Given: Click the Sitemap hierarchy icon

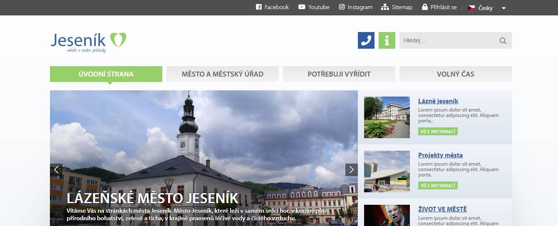Looking at the screenshot, I should [x=385, y=7].
